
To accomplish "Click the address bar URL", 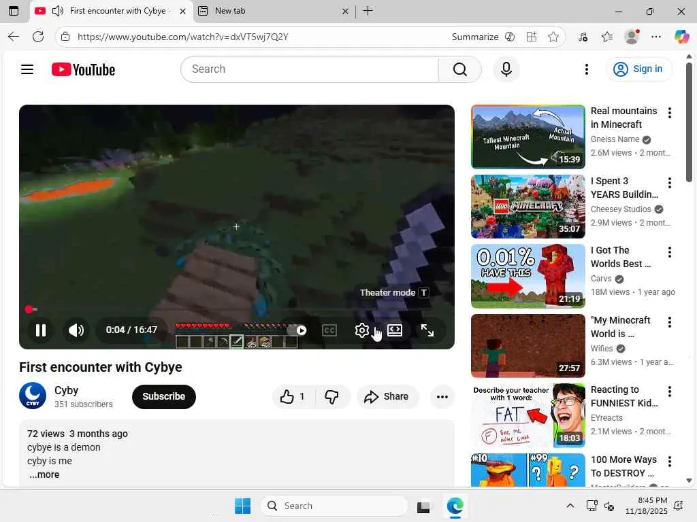I will click(x=182, y=37).
